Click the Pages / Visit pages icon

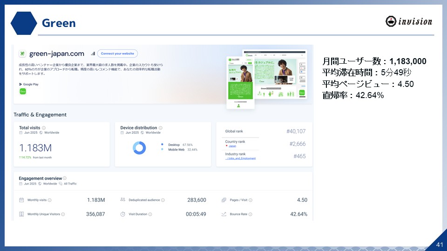click(x=224, y=200)
